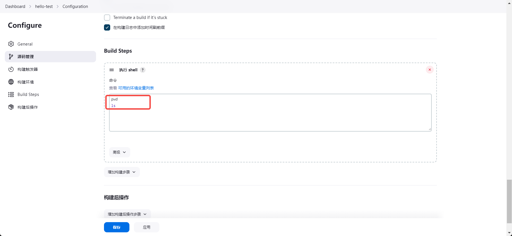Open 可用的环境变量列表 link
This screenshot has height=236, width=512.
pyautogui.click(x=136, y=88)
